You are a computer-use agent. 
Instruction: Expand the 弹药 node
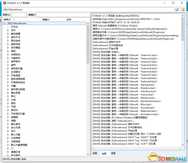(8, 51)
